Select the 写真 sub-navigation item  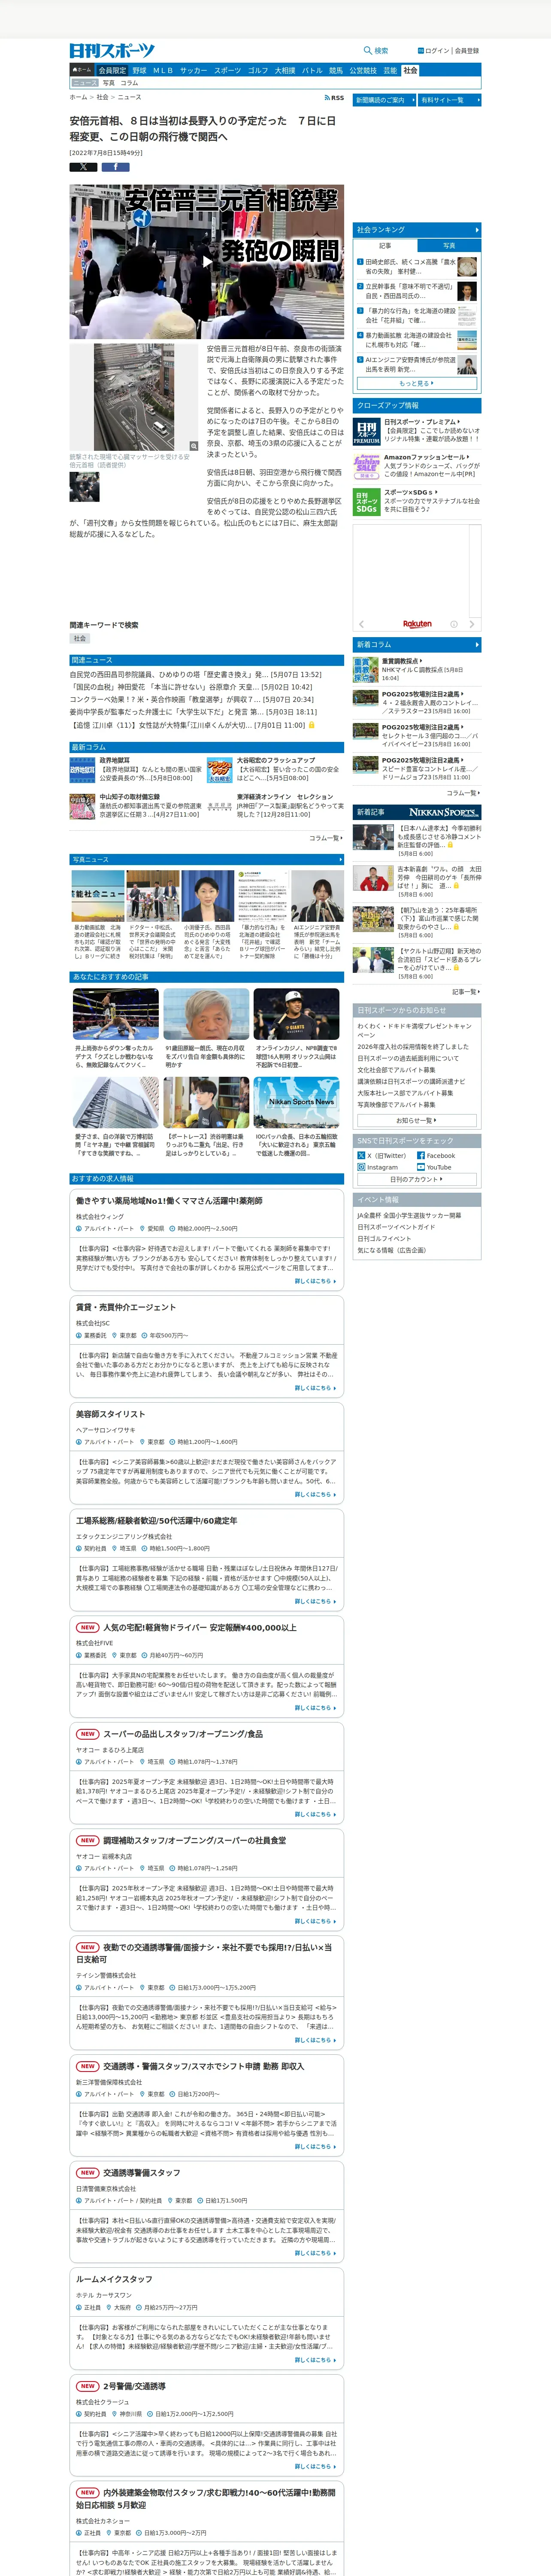point(109,83)
